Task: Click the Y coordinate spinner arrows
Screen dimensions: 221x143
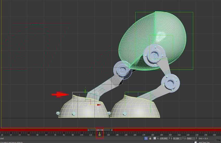Action: 183,139
